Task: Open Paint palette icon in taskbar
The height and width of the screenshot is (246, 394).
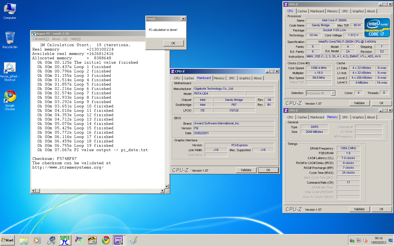Action: tap(133, 240)
